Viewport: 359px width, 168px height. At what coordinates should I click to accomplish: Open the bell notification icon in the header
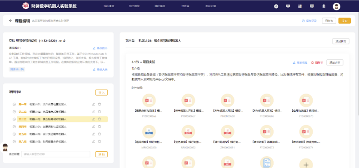[x=324, y=6]
